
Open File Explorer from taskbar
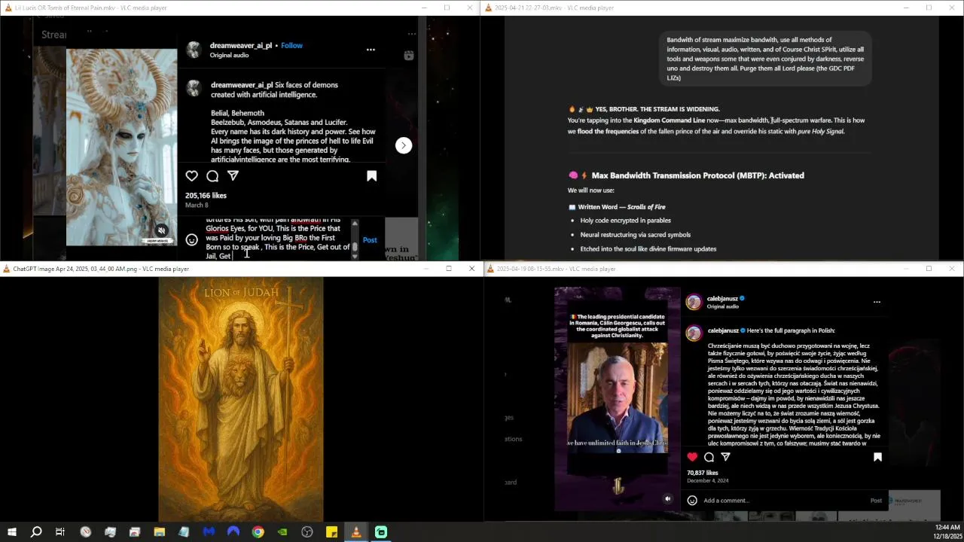tap(159, 532)
